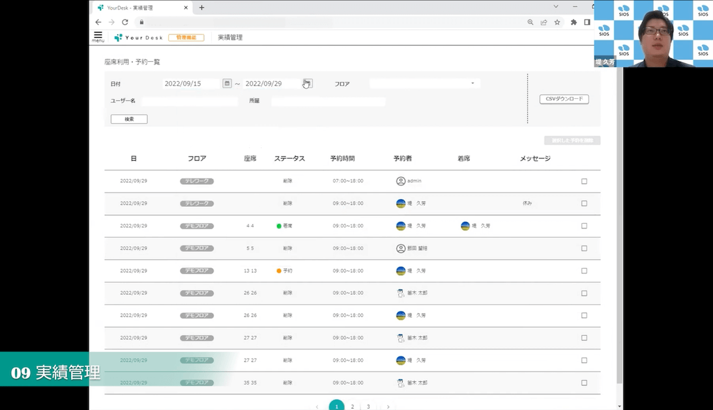The width and height of the screenshot is (713, 410).
Task: Check the checkbox on the bottom 笛木太郎 row
Action: (585, 382)
